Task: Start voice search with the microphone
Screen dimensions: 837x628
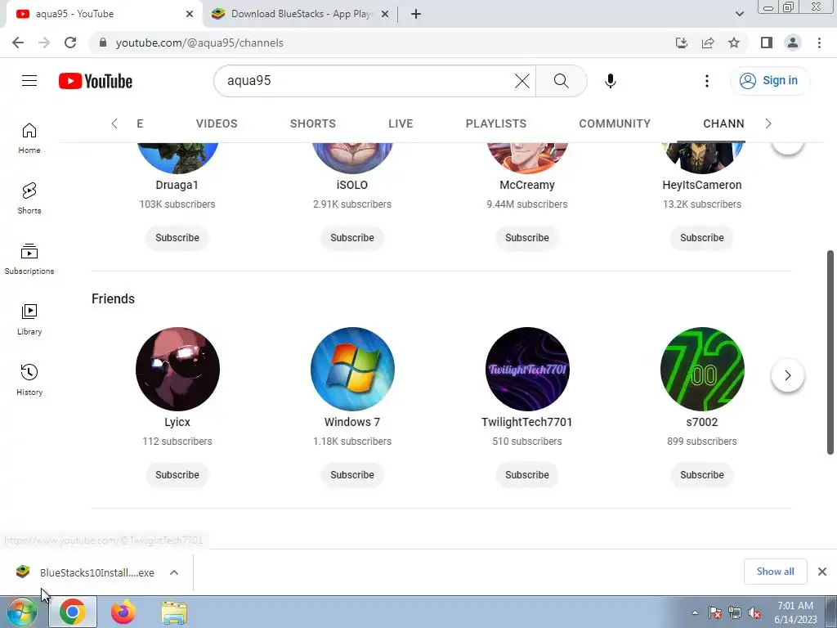Action: (x=610, y=81)
